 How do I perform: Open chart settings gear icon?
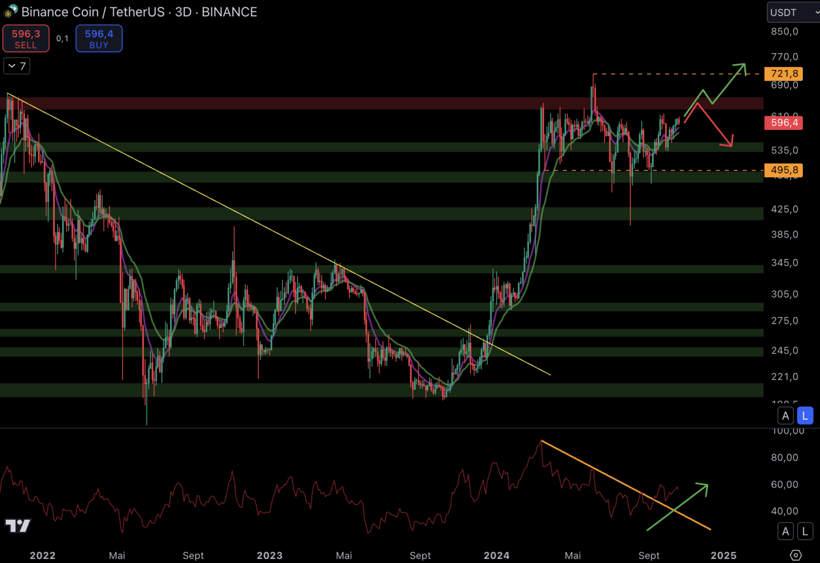tap(795, 555)
